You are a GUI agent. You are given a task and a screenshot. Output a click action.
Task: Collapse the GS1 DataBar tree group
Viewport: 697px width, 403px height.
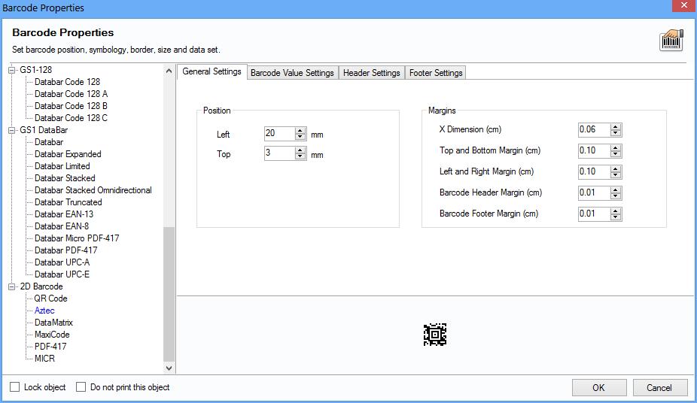pyautogui.click(x=12, y=130)
